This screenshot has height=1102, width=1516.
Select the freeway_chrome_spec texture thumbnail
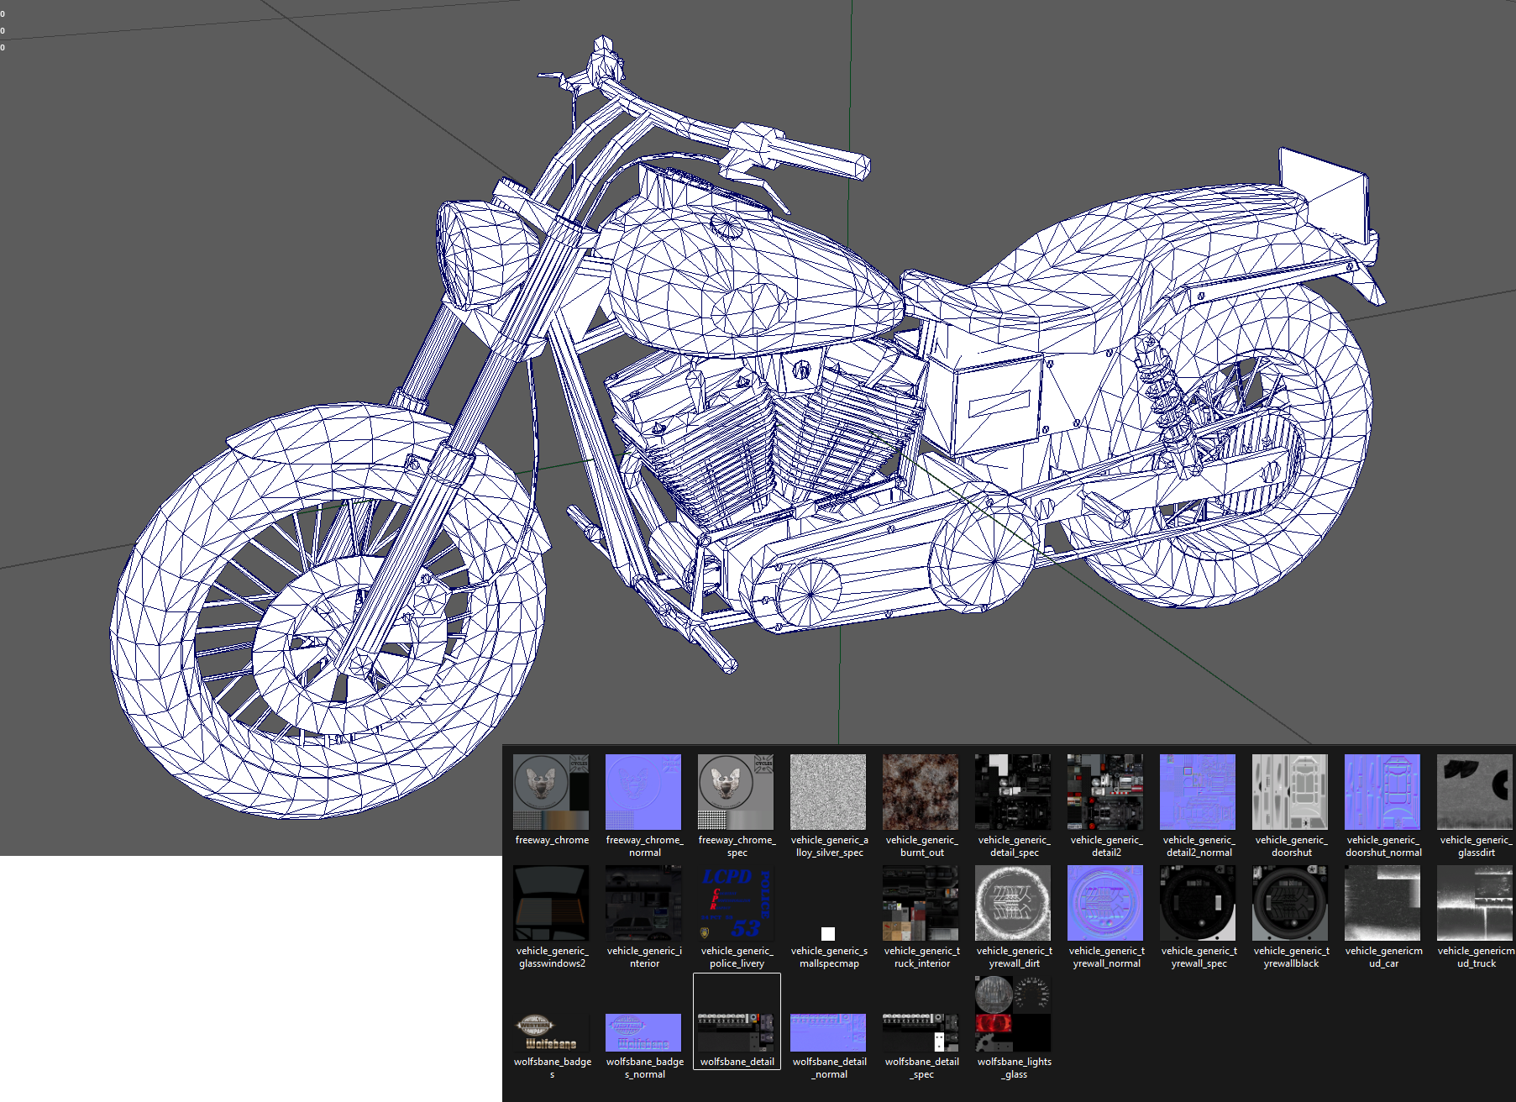click(x=736, y=792)
